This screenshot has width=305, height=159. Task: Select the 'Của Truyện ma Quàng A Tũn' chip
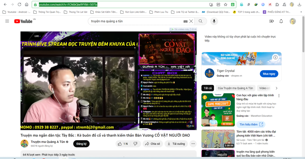(235, 88)
